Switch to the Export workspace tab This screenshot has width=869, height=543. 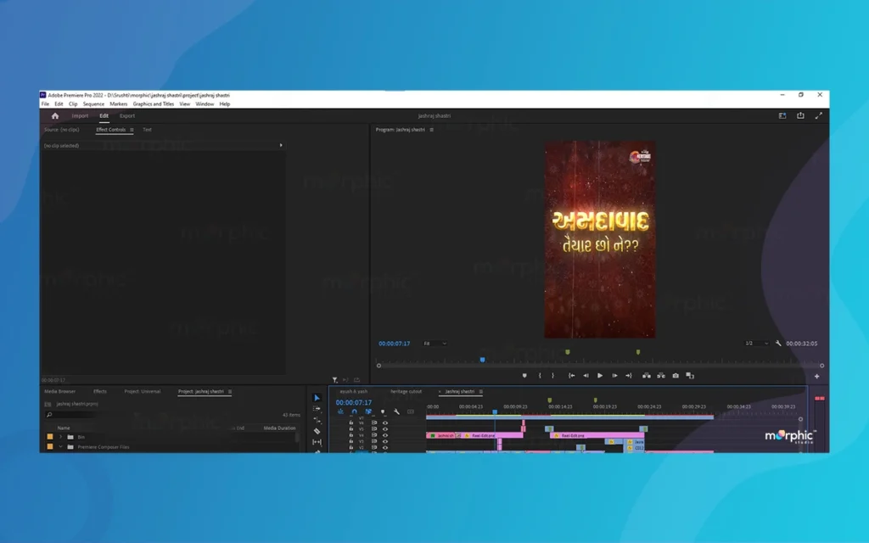127,115
